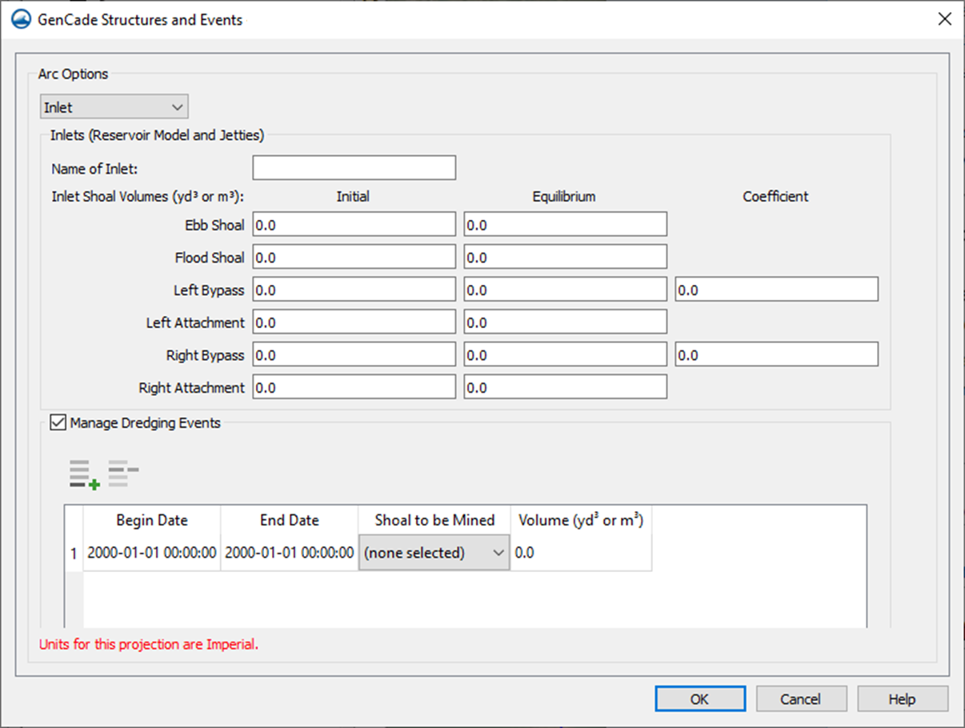Viewport: 965px width, 728px height.
Task: Click the insert row icon for dredging events
Action: (84, 474)
